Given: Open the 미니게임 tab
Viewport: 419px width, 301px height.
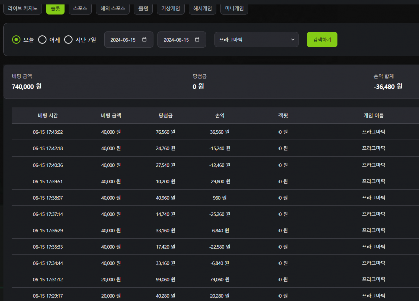Looking at the screenshot, I should click(x=234, y=9).
